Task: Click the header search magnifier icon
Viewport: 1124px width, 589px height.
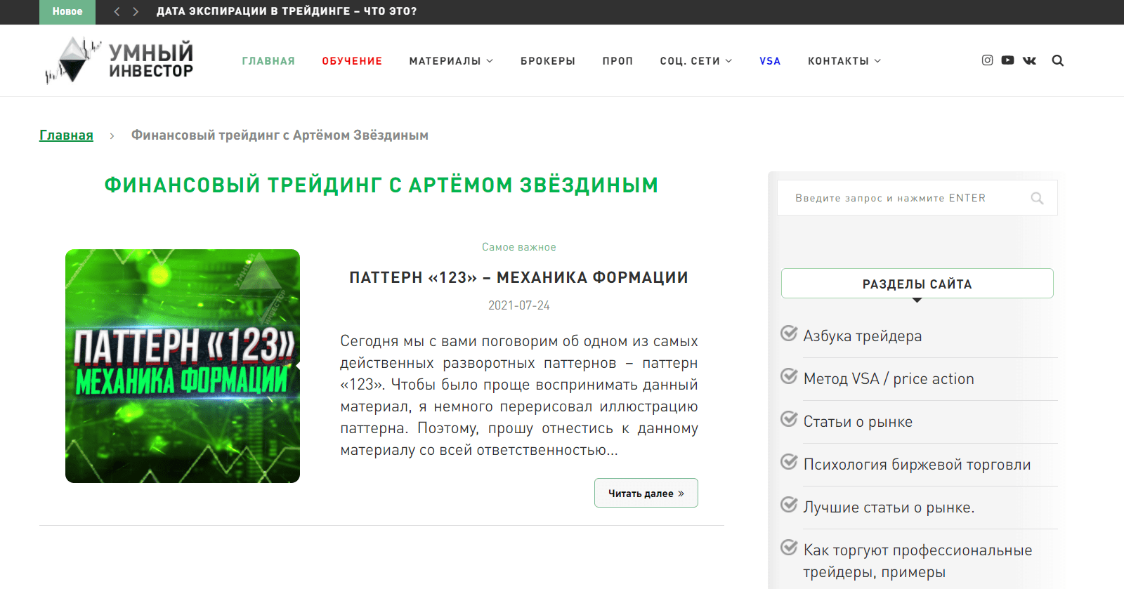Action: (x=1057, y=60)
